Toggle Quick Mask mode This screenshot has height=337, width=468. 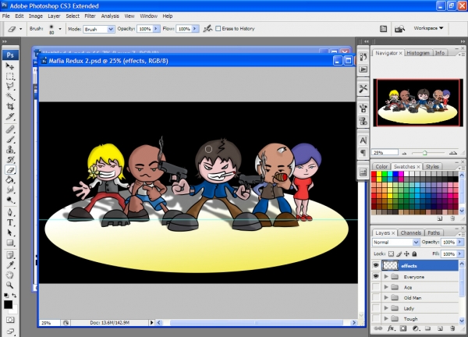click(x=10, y=320)
